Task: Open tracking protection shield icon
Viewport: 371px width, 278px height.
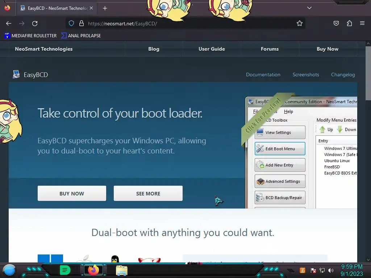Action: tap(71, 23)
